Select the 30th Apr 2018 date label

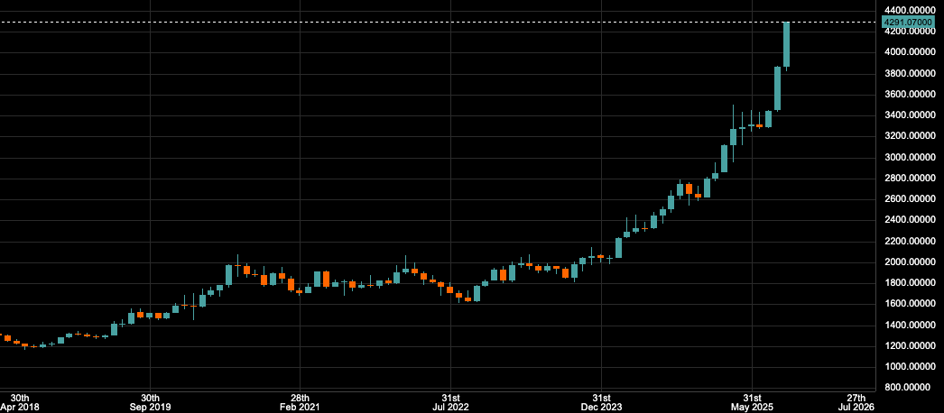coord(19,402)
